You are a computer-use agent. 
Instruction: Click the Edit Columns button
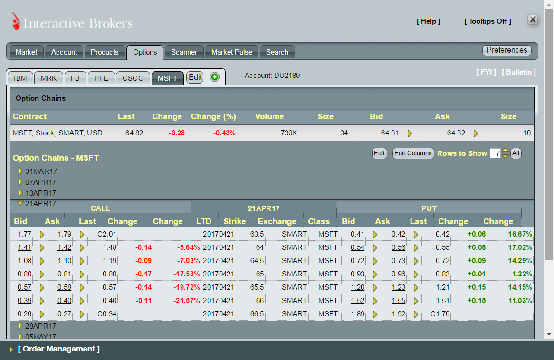(x=413, y=153)
